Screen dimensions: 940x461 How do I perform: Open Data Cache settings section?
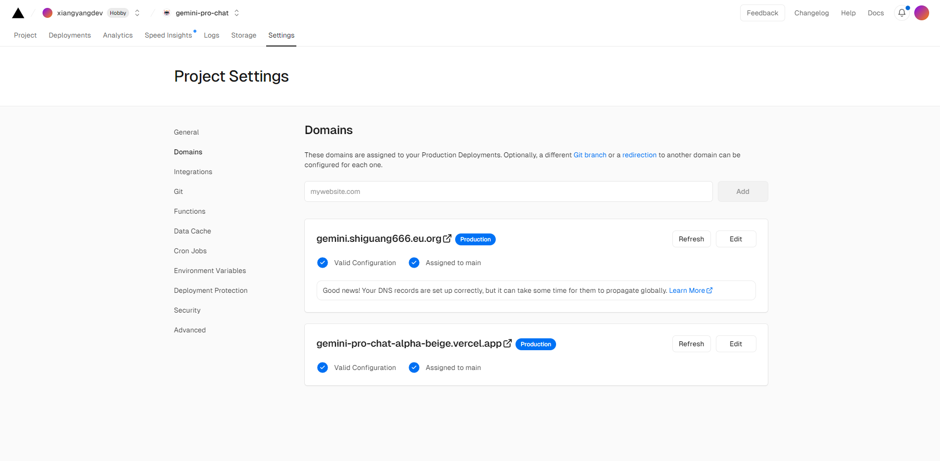click(192, 231)
